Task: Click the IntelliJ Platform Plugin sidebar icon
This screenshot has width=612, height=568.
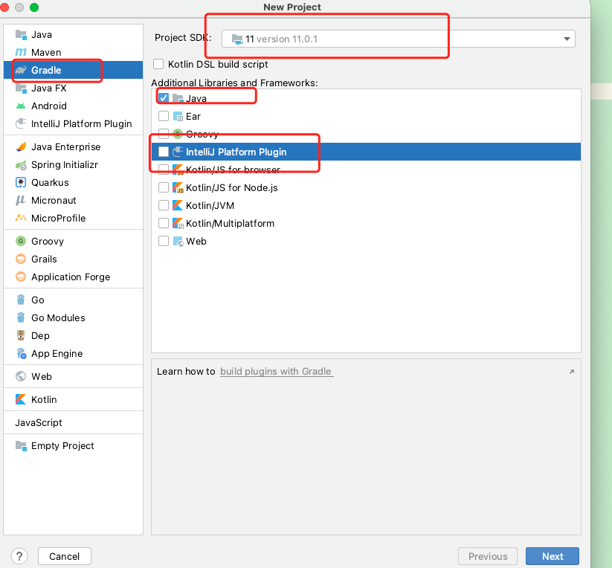Action: pyautogui.click(x=21, y=123)
